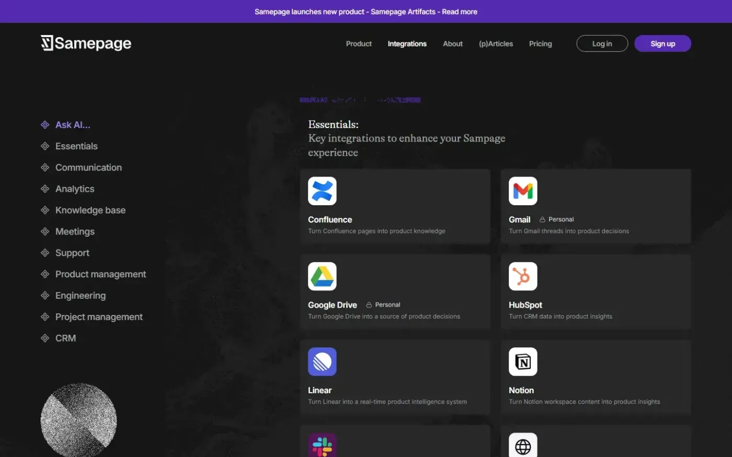Jump to the Communication category
This screenshot has width=732, height=457.
tap(88, 168)
